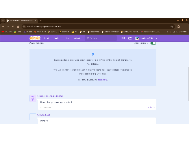
Task: Open the Scratch logo home link
Action: coord(35,38)
